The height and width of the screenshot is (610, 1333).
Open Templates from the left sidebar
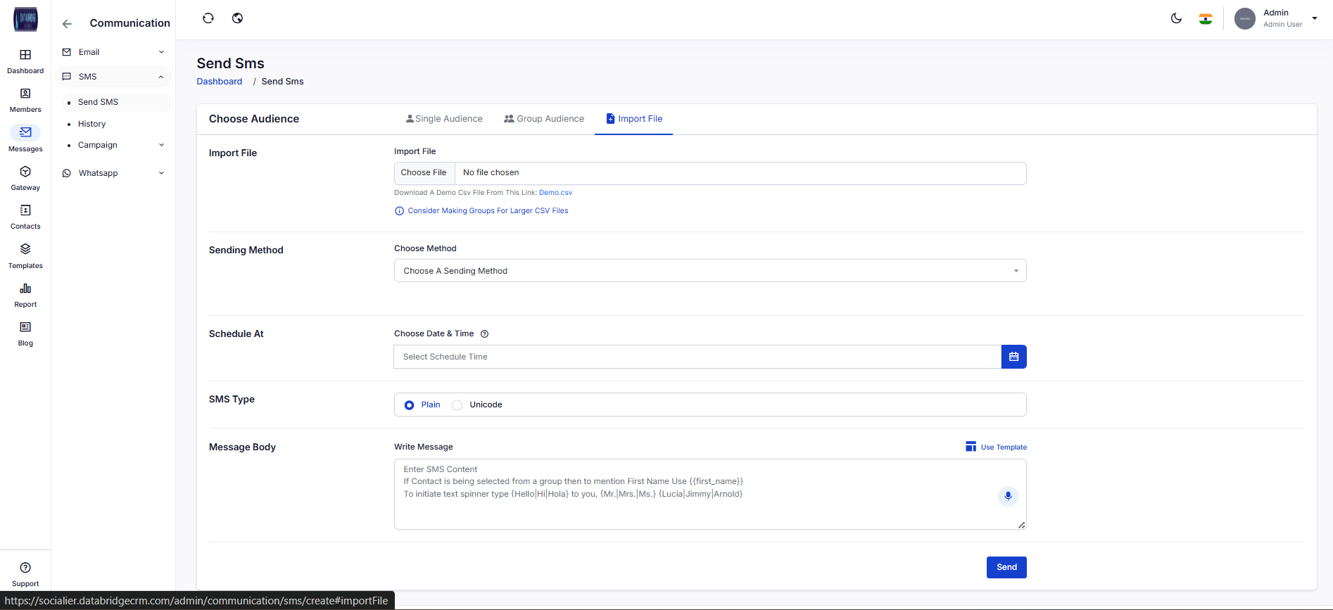pyautogui.click(x=25, y=256)
